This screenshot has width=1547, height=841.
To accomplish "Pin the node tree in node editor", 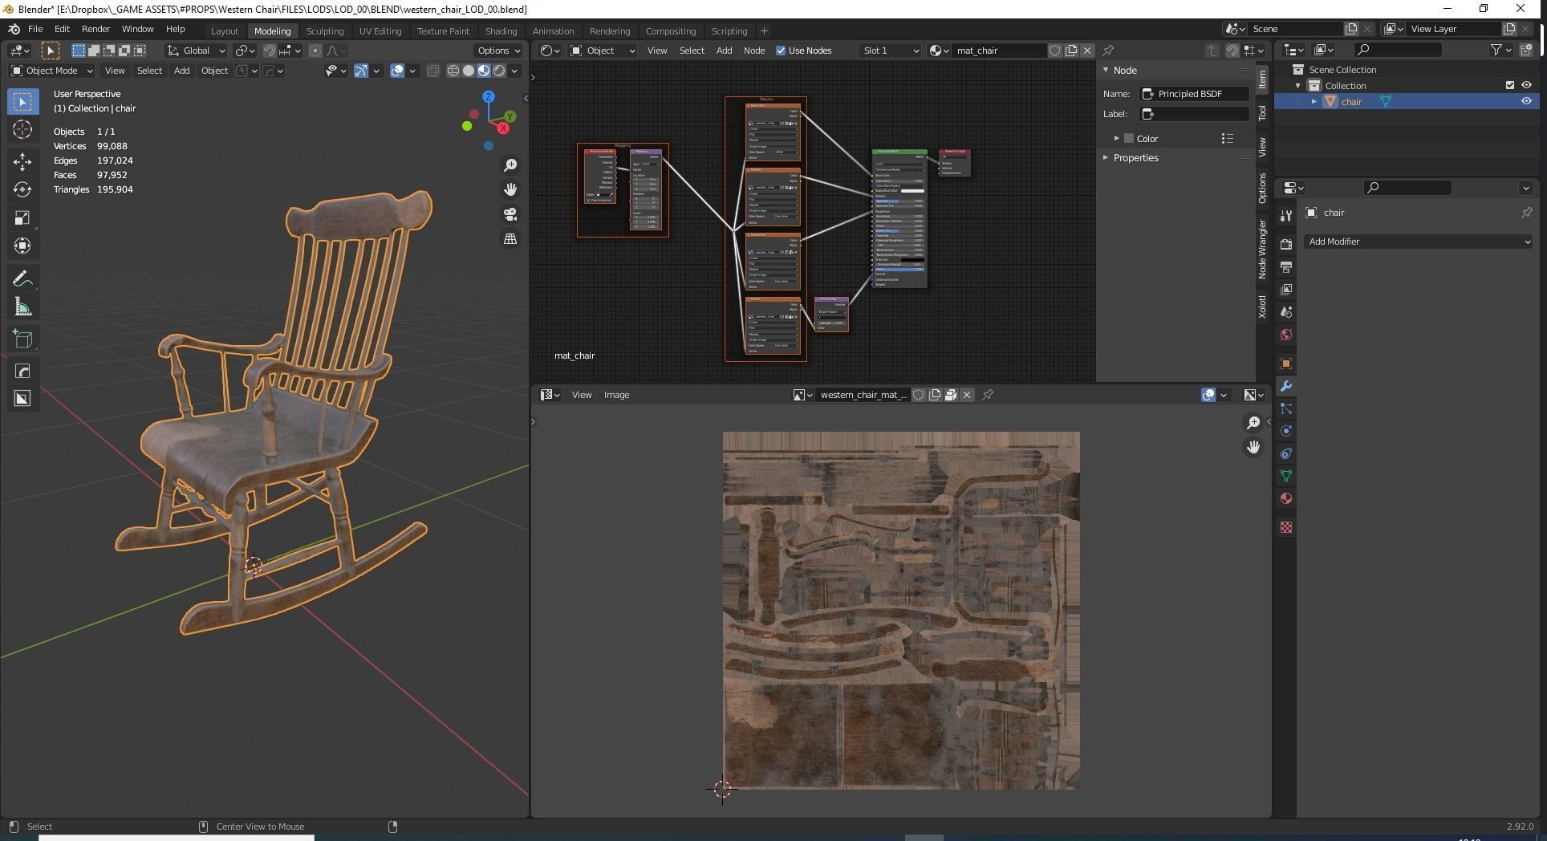I will [1108, 50].
